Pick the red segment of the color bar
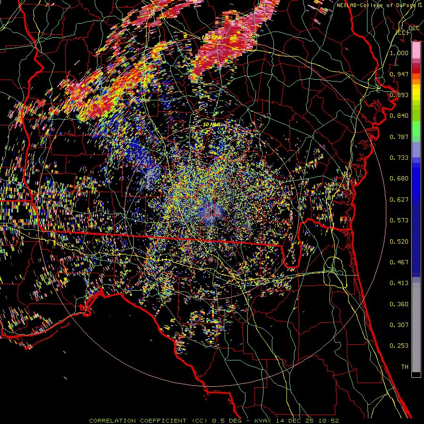The height and width of the screenshot is (424, 424). point(416,70)
